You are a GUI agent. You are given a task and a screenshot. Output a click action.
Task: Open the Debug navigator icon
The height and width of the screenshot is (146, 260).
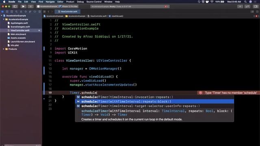[x=30, y=12]
